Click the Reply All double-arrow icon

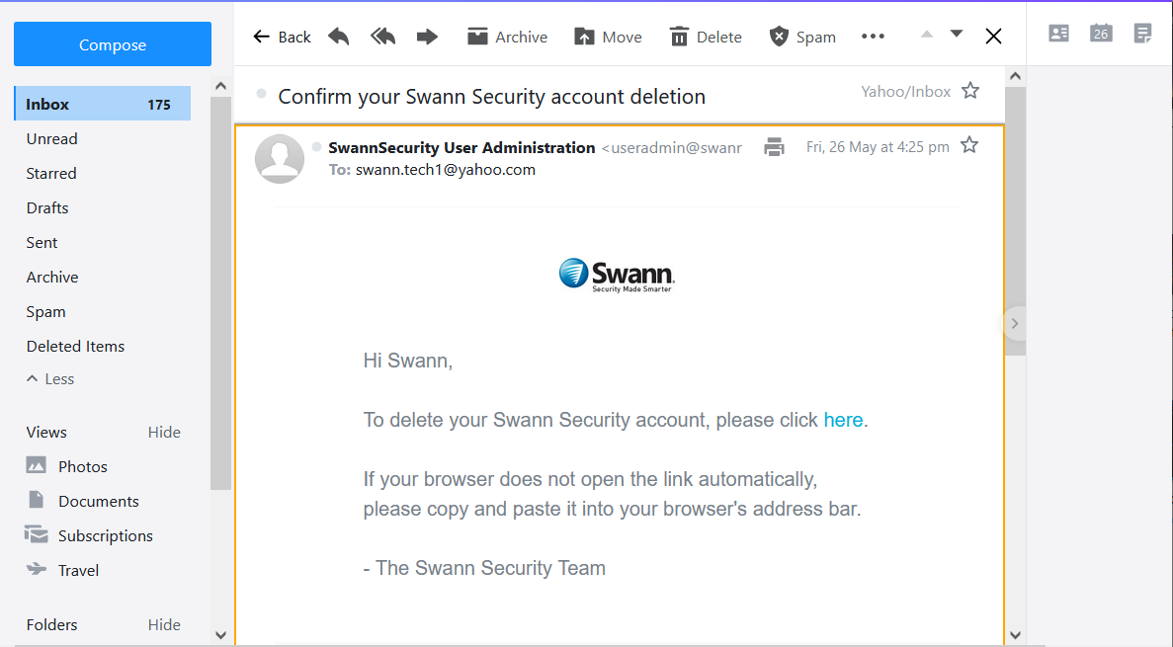pyautogui.click(x=383, y=37)
